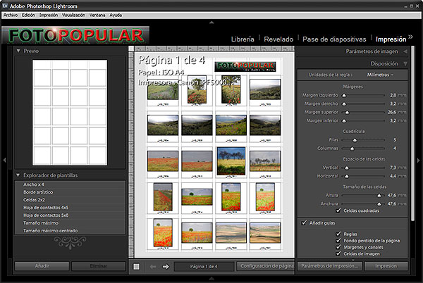The height and width of the screenshot is (283, 423).
Task: Select Hoja de contactos 4x5 template
Action: click(x=70, y=208)
